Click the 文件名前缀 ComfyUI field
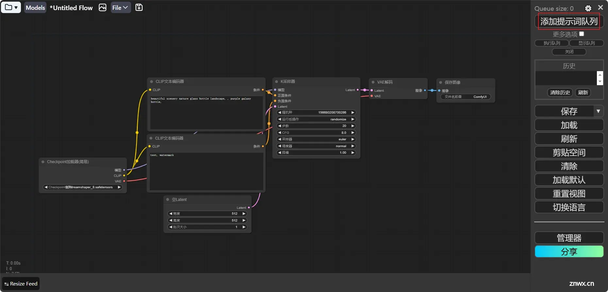Viewport: 608px width, 292px height. click(x=466, y=97)
